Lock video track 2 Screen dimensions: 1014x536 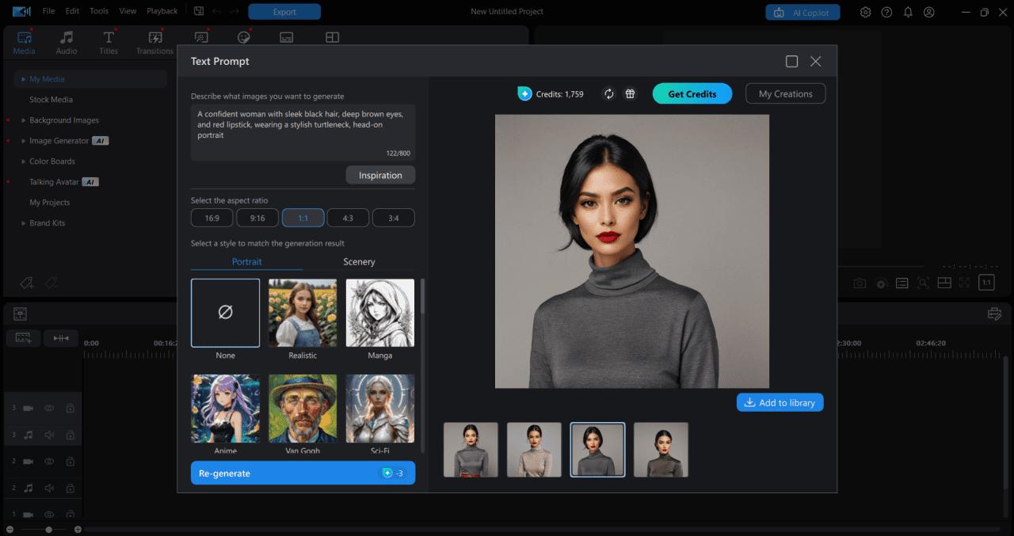(x=70, y=462)
